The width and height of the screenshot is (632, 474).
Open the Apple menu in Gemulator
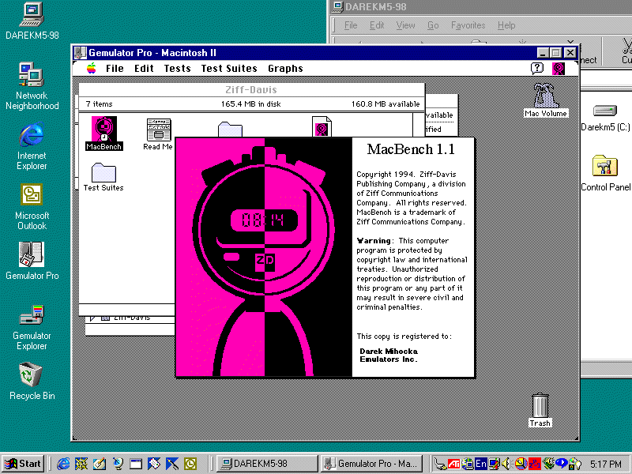click(x=92, y=68)
